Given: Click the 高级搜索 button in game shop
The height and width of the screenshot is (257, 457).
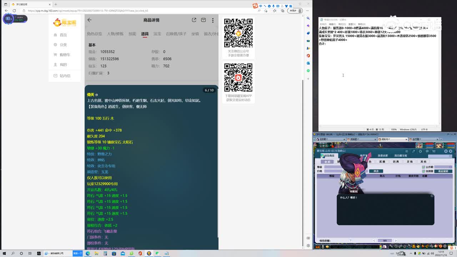Looking at the screenshot, I should point(444,171).
